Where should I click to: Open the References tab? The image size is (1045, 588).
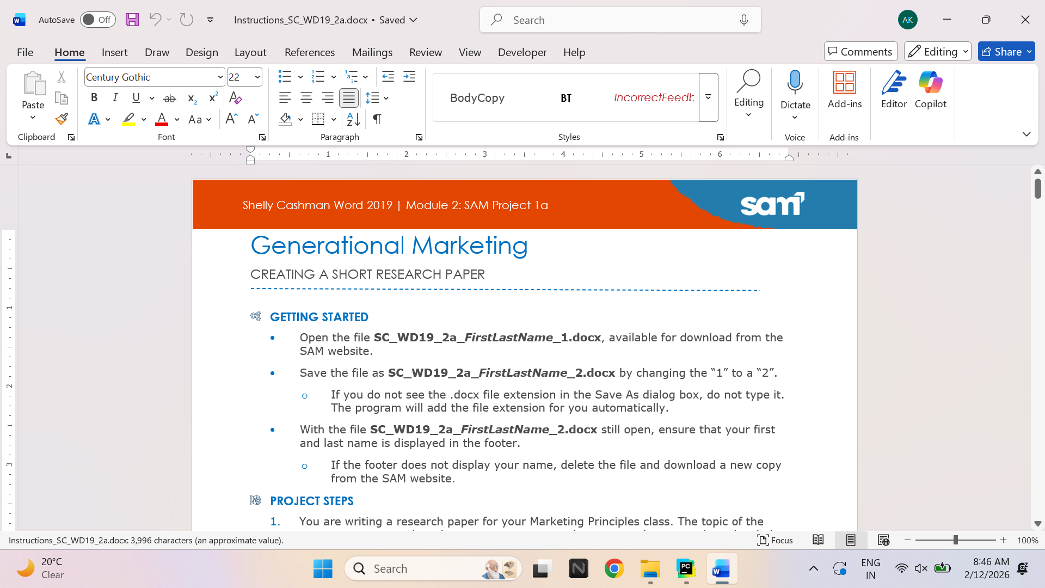click(310, 52)
